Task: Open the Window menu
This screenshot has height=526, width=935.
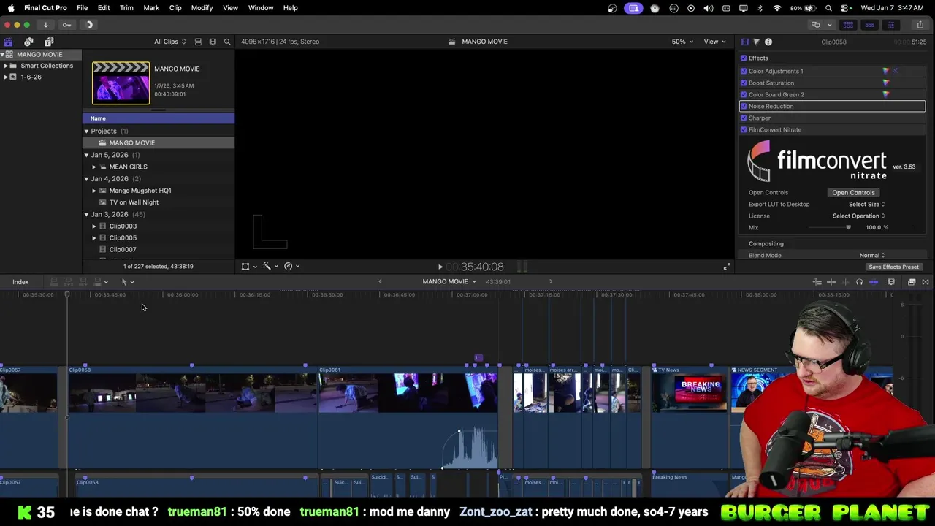Action: pos(261,8)
